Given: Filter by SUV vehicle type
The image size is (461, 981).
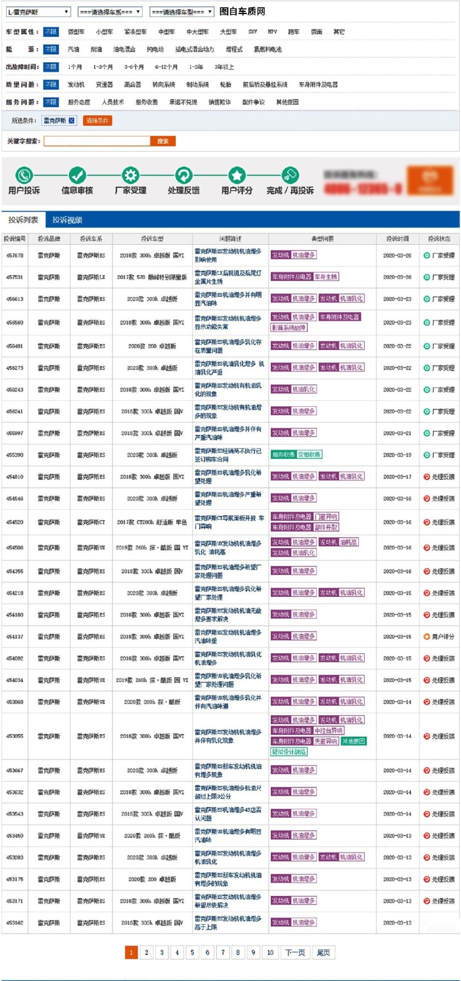Looking at the screenshot, I should (x=253, y=32).
